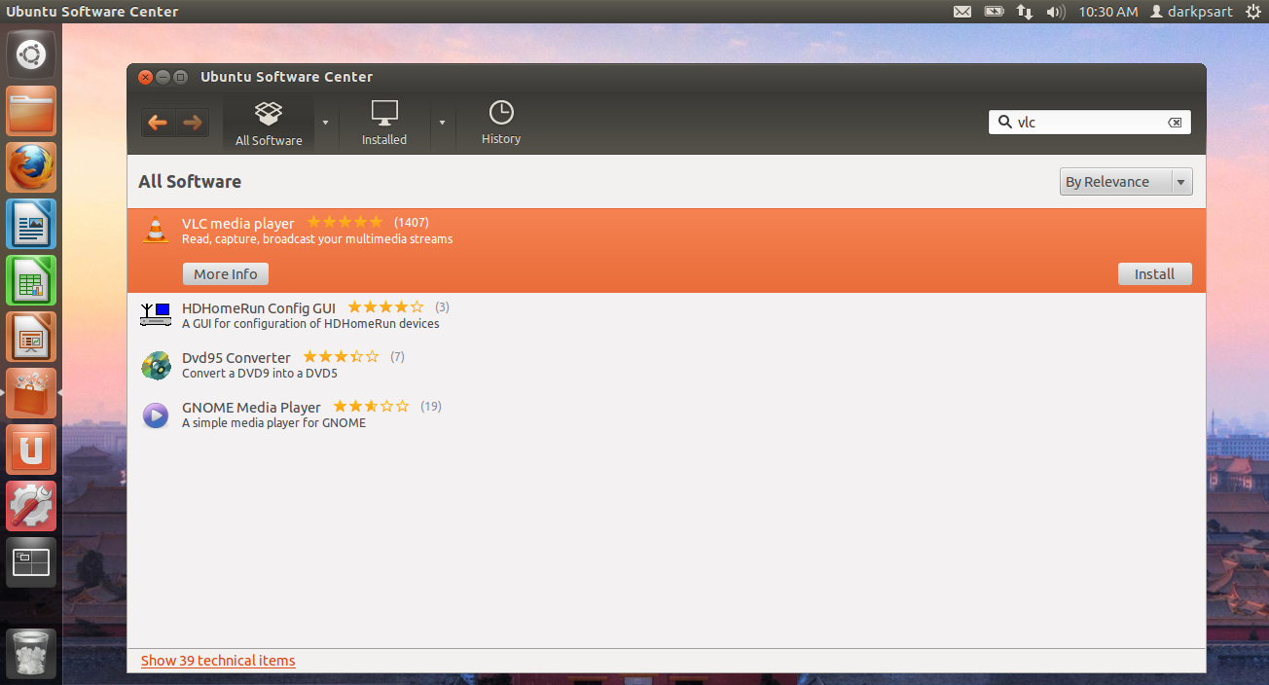This screenshot has height=685, width=1269.
Task: Open the By Relevance sort dropdown
Action: [1126, 182]
